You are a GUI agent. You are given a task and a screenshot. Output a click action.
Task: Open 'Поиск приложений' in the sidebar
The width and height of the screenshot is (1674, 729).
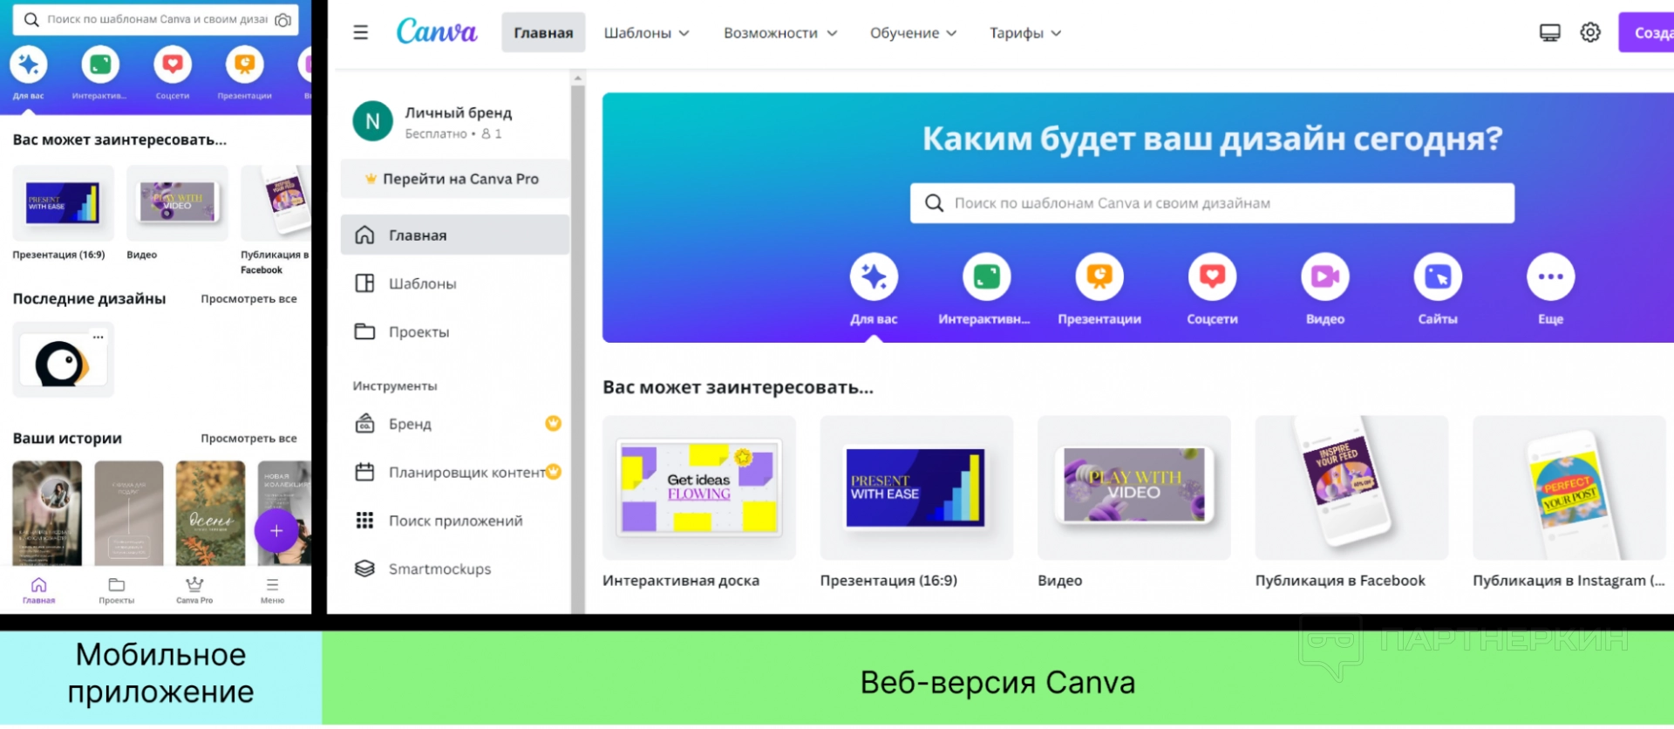coord(455,521)
